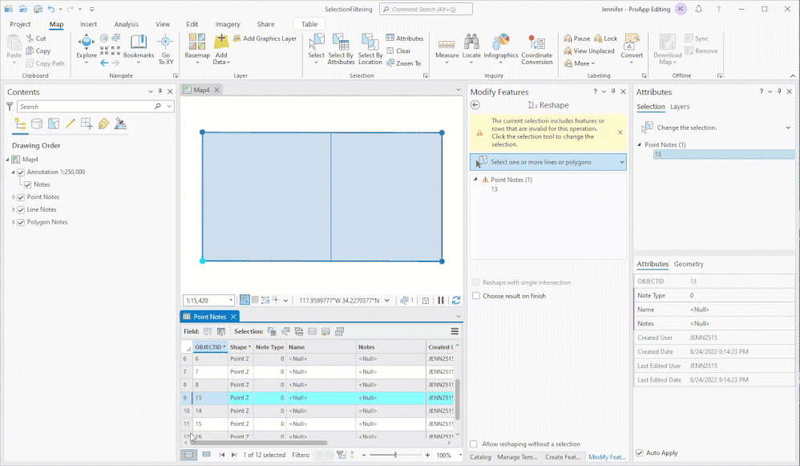Screen dimensions: 800x466
Task: Click the Clear selection icon in Selection group
Action: pos(390,51)
